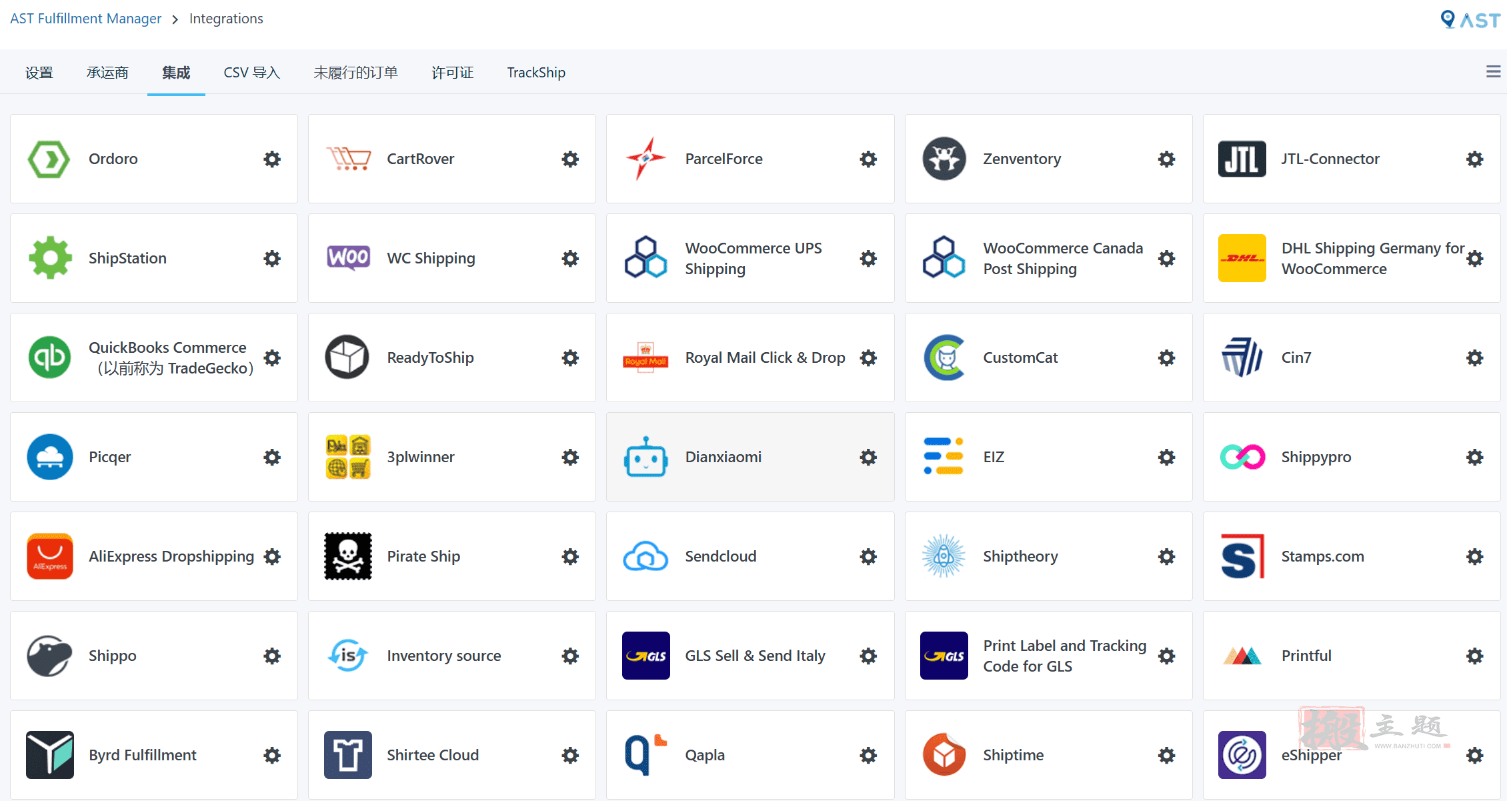Open Byrd Fulfillment settings gear
This screenshot has height=801, width=1507.
272,755
